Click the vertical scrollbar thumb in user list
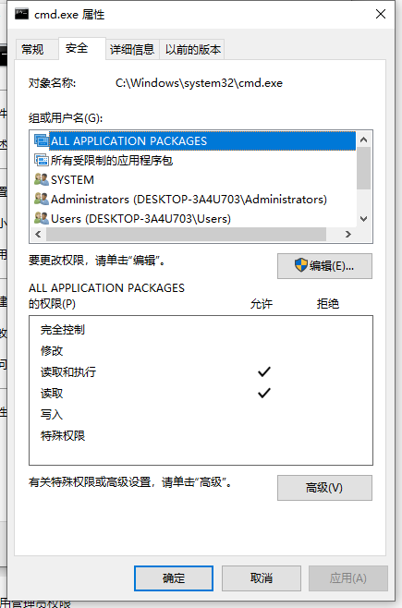 point(363,168)
